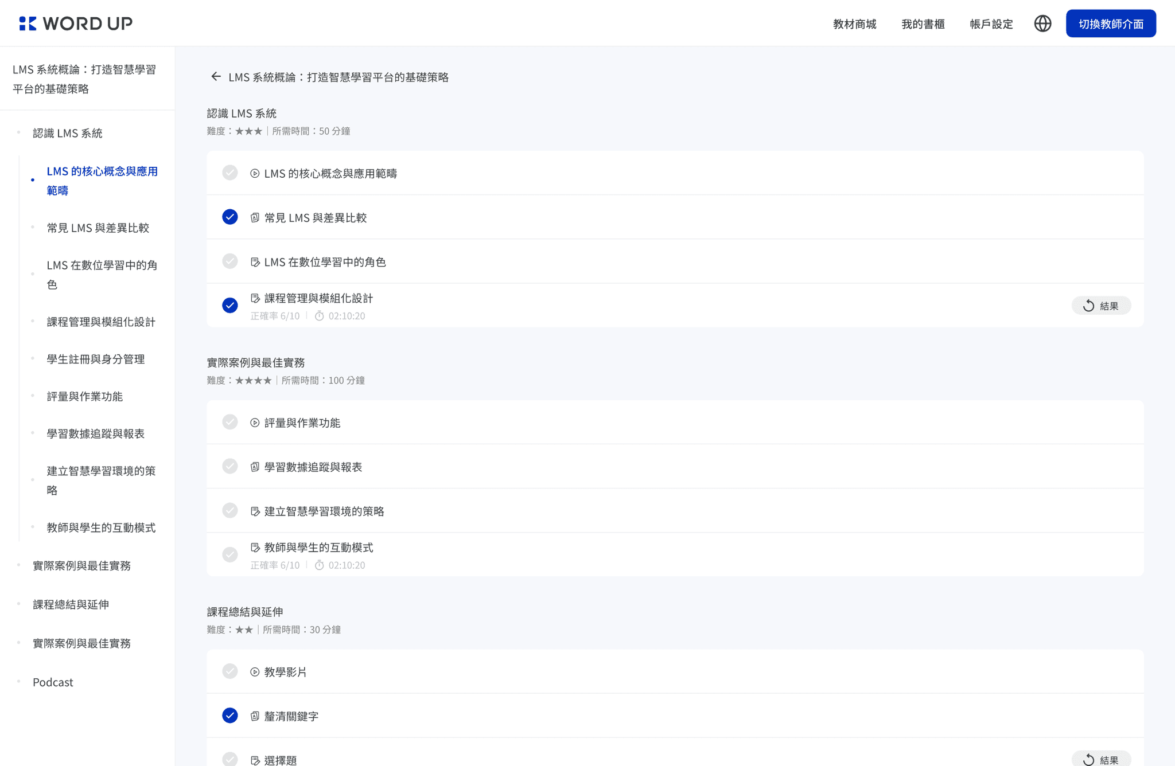Select 學生註冊與身分管理 in sidebar

(x=96, y=359)
